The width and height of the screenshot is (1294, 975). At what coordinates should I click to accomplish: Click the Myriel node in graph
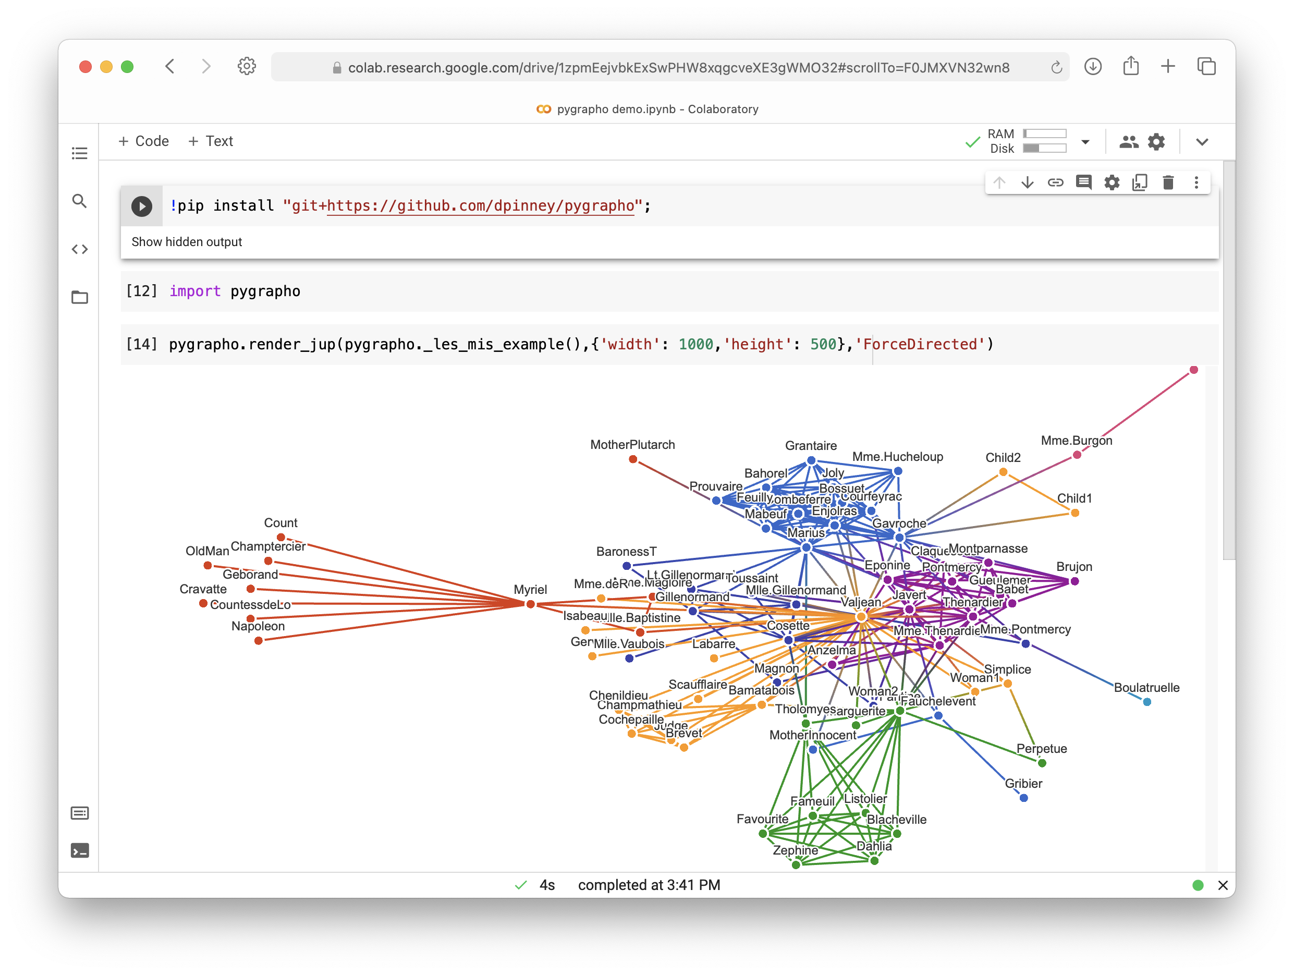pyautogui.click(x=531, y=604)
